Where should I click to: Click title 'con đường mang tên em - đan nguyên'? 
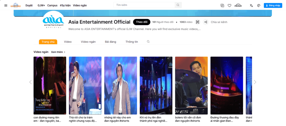[47, 119]
